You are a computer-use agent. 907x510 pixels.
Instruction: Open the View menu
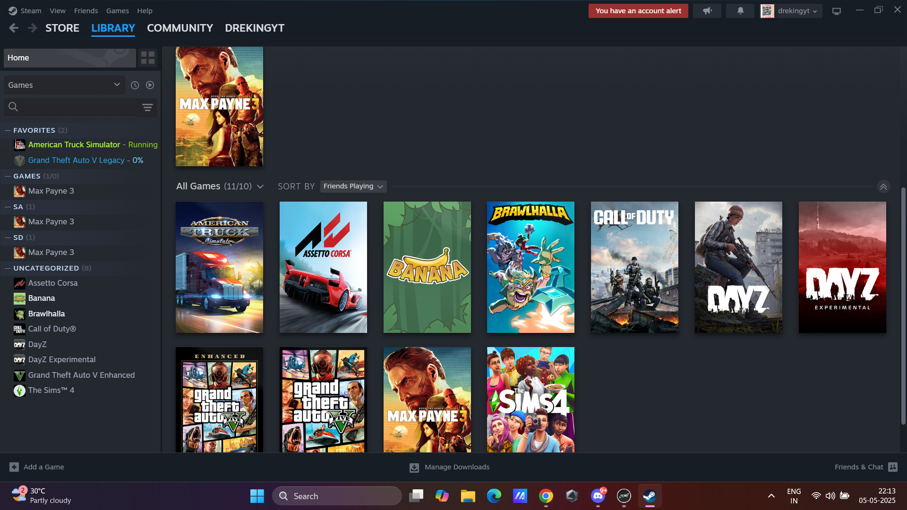(58, 11)
